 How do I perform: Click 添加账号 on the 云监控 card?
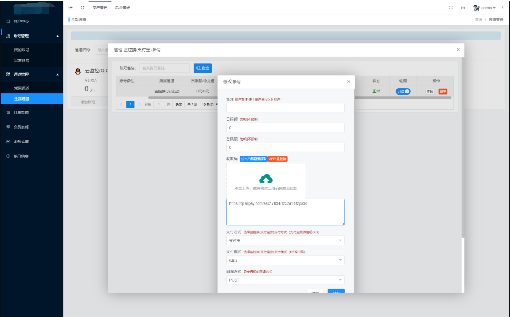(88, 102)
